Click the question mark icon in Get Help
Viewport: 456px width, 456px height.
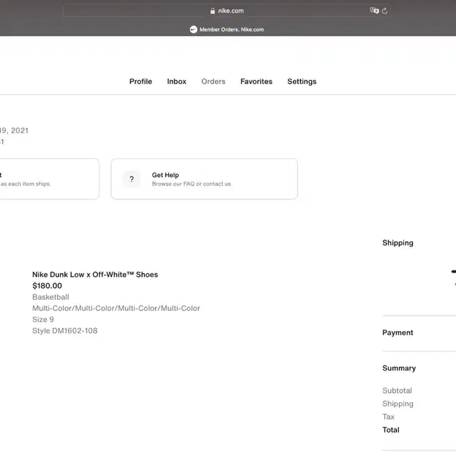(131, 179)
